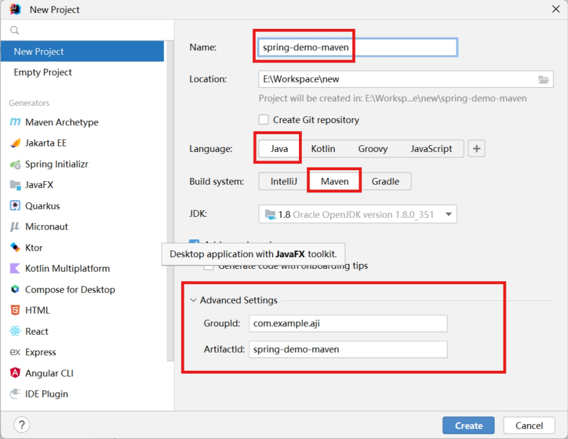The height and width of the screenshot is (439, 568).
Task: Collapse the Advanced Settings section
Action: 194,300
